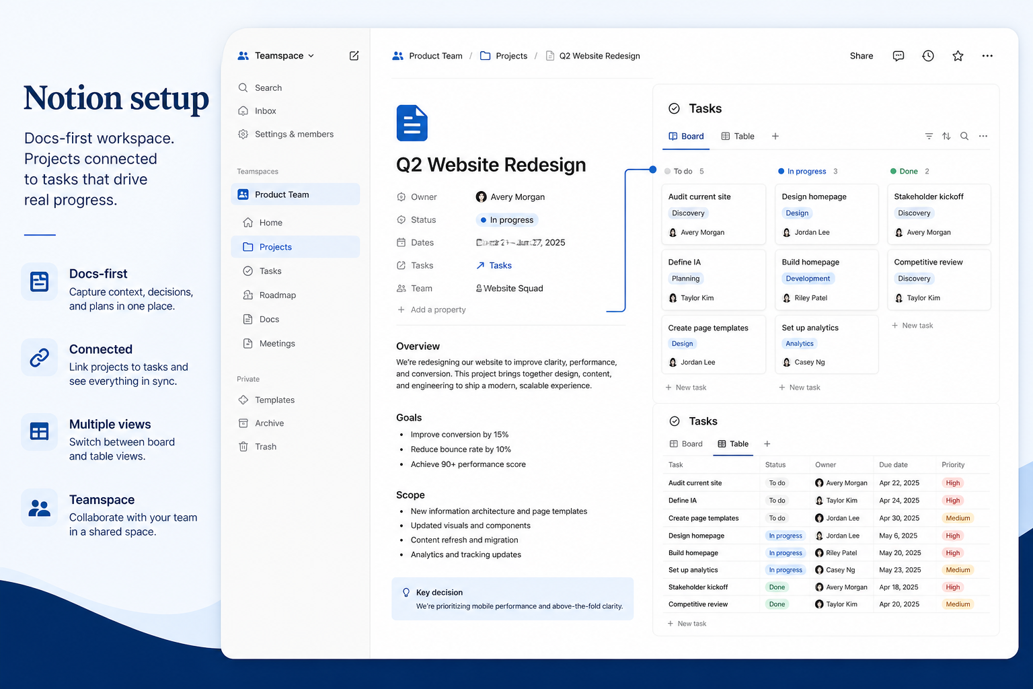Open page history clock icon

click(928, 56)
